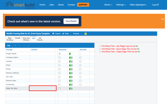Click the move-to-top double up arrow
This screenshot has width=167, height=104.
(x=15, y=46)
